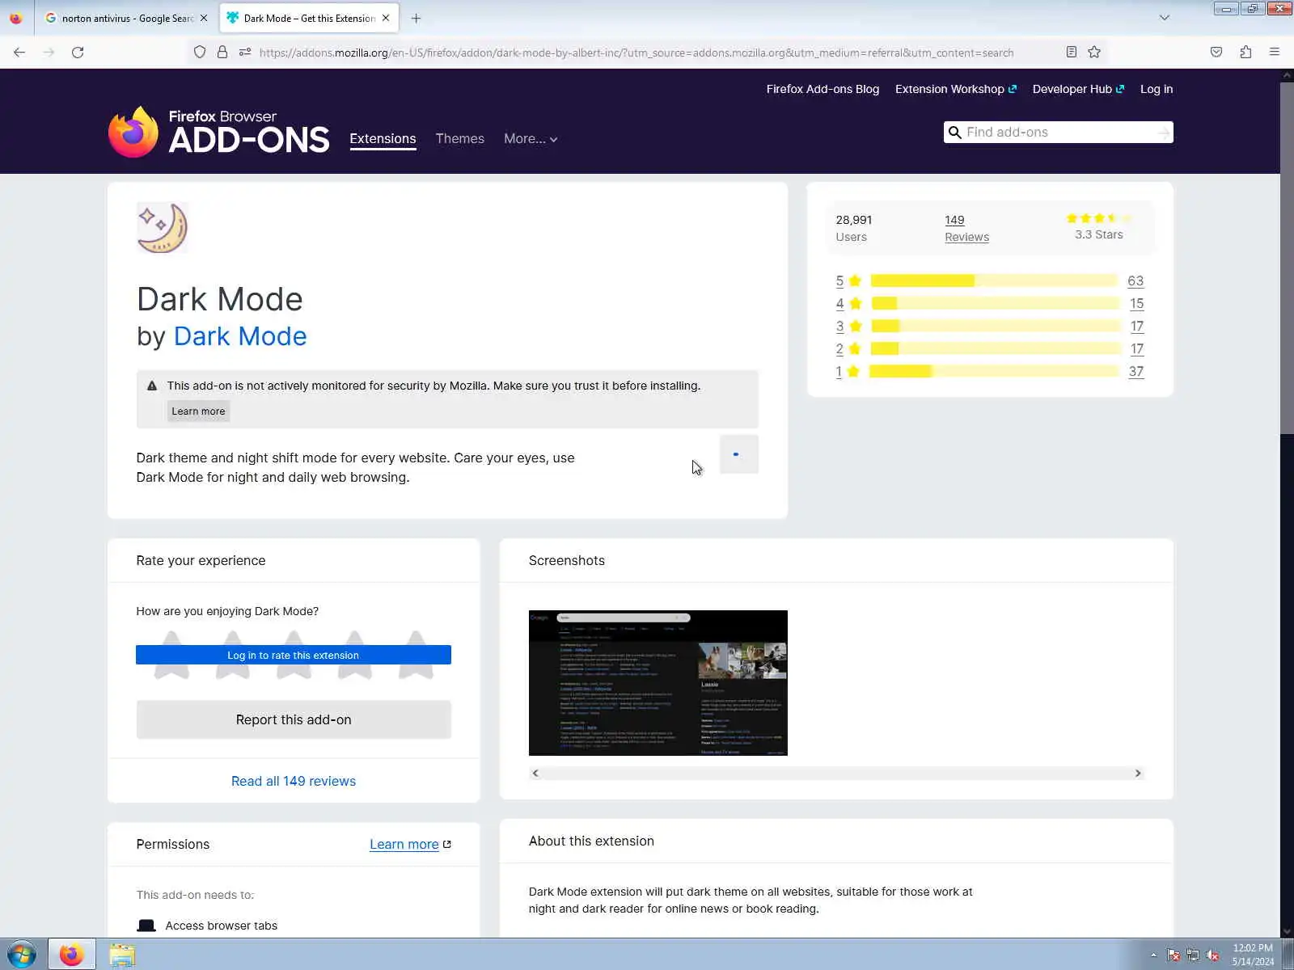Submit search with the arrow button
Image resolution: width=1294 pixels, height=970 pixels.
[x=1164, y=133]
